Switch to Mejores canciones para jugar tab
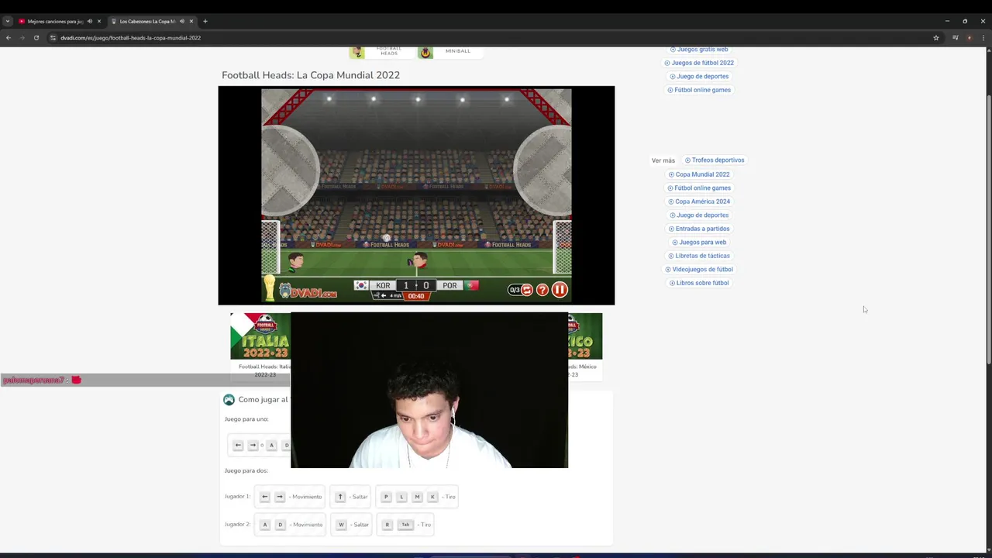This screenshot has height=558, width=992. pyautogui.click(x=55, y=21)
